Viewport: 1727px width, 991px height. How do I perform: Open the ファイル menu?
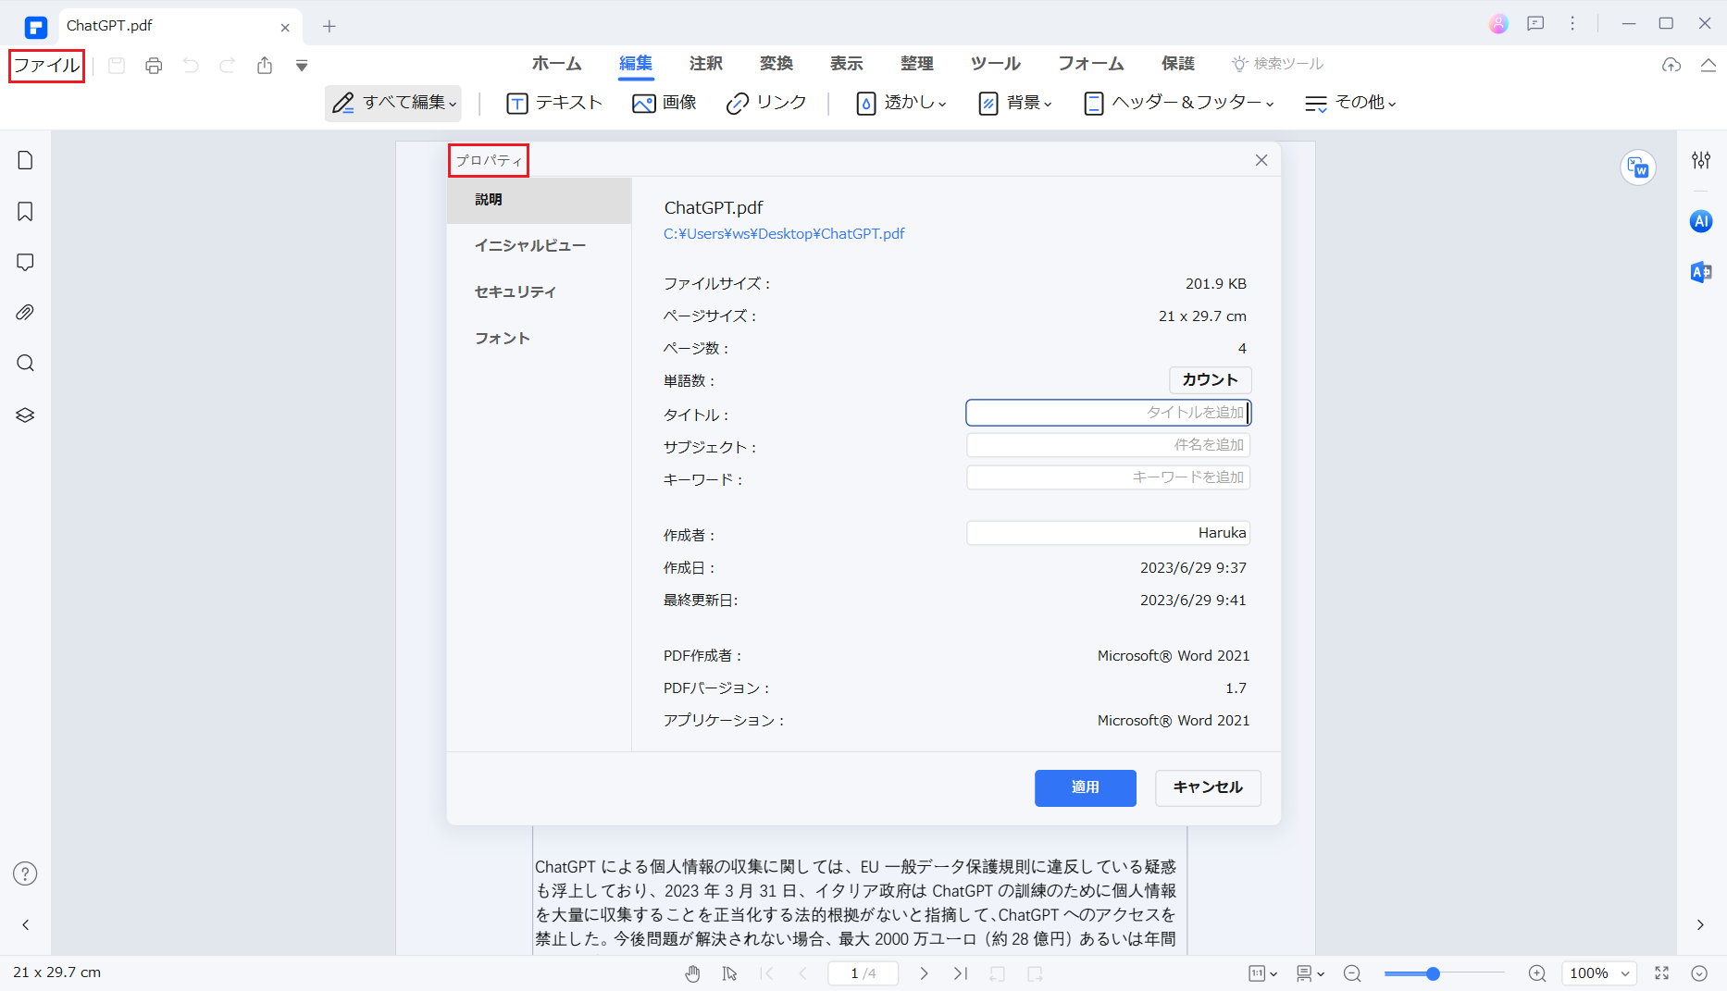tap(46, 66)
